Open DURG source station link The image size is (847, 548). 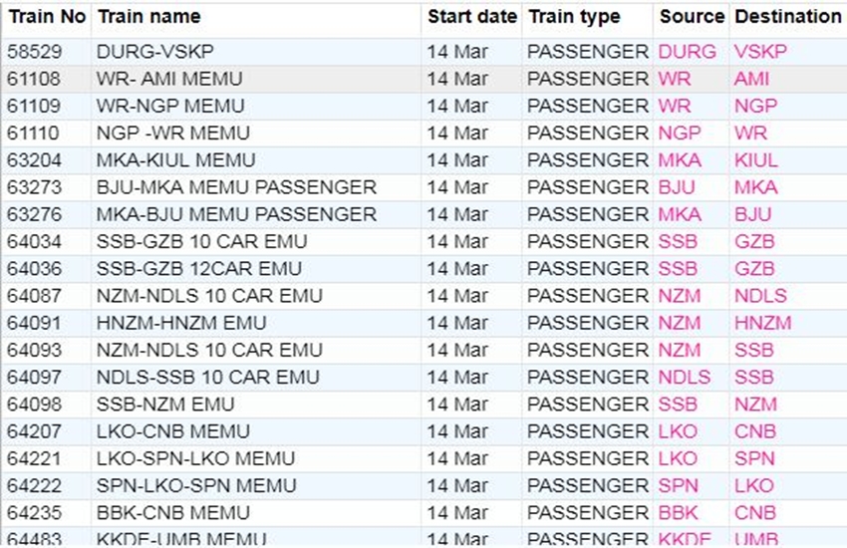pyautogui.click(x=687, y=52)
